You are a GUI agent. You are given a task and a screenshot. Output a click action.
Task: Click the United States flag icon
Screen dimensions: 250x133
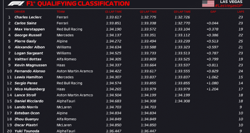(x=208, y=4)
